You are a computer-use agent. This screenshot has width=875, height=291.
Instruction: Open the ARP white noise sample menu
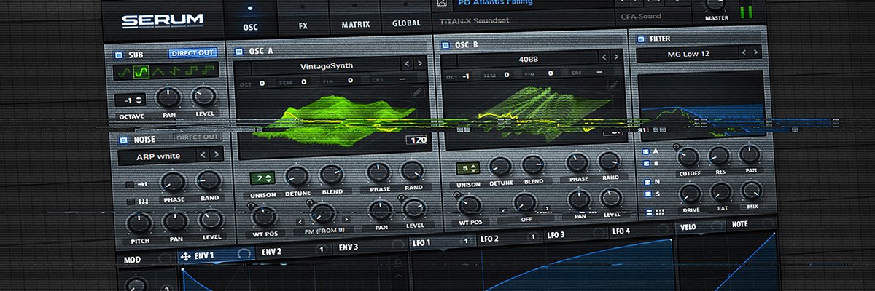click(x=157, y=156)
